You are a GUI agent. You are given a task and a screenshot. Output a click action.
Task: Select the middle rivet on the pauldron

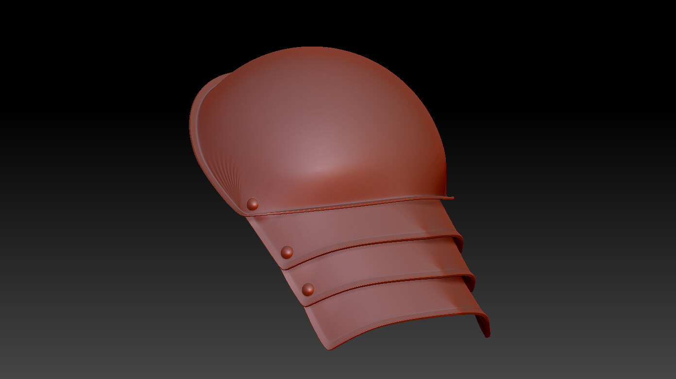(x=288, y=253)
